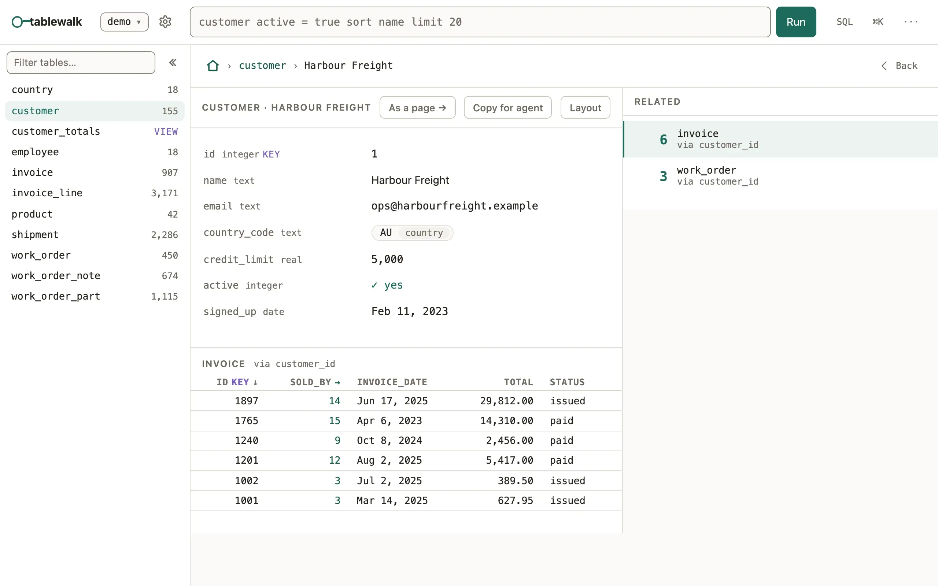Screen dimensions: 938x586
Task: Select the customer table in sidebar
Action: [x=95, y=111]
